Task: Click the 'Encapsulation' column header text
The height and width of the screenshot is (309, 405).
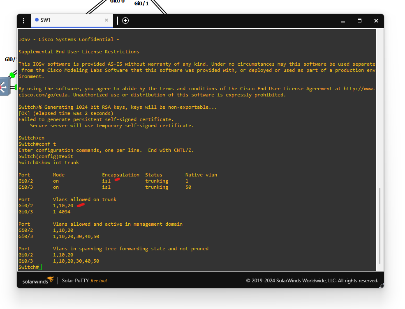Action: click(x=120, y=175)
